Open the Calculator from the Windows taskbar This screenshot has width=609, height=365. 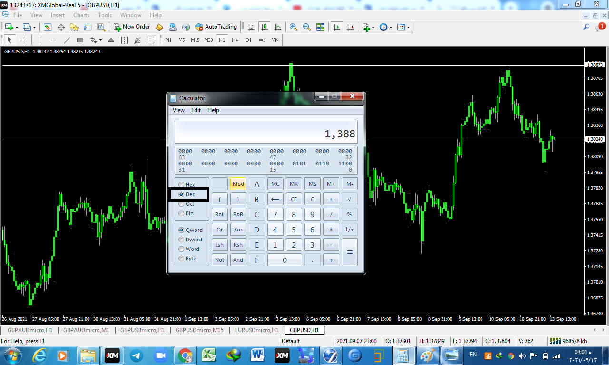pyautogui.click(x=403, y=355)
